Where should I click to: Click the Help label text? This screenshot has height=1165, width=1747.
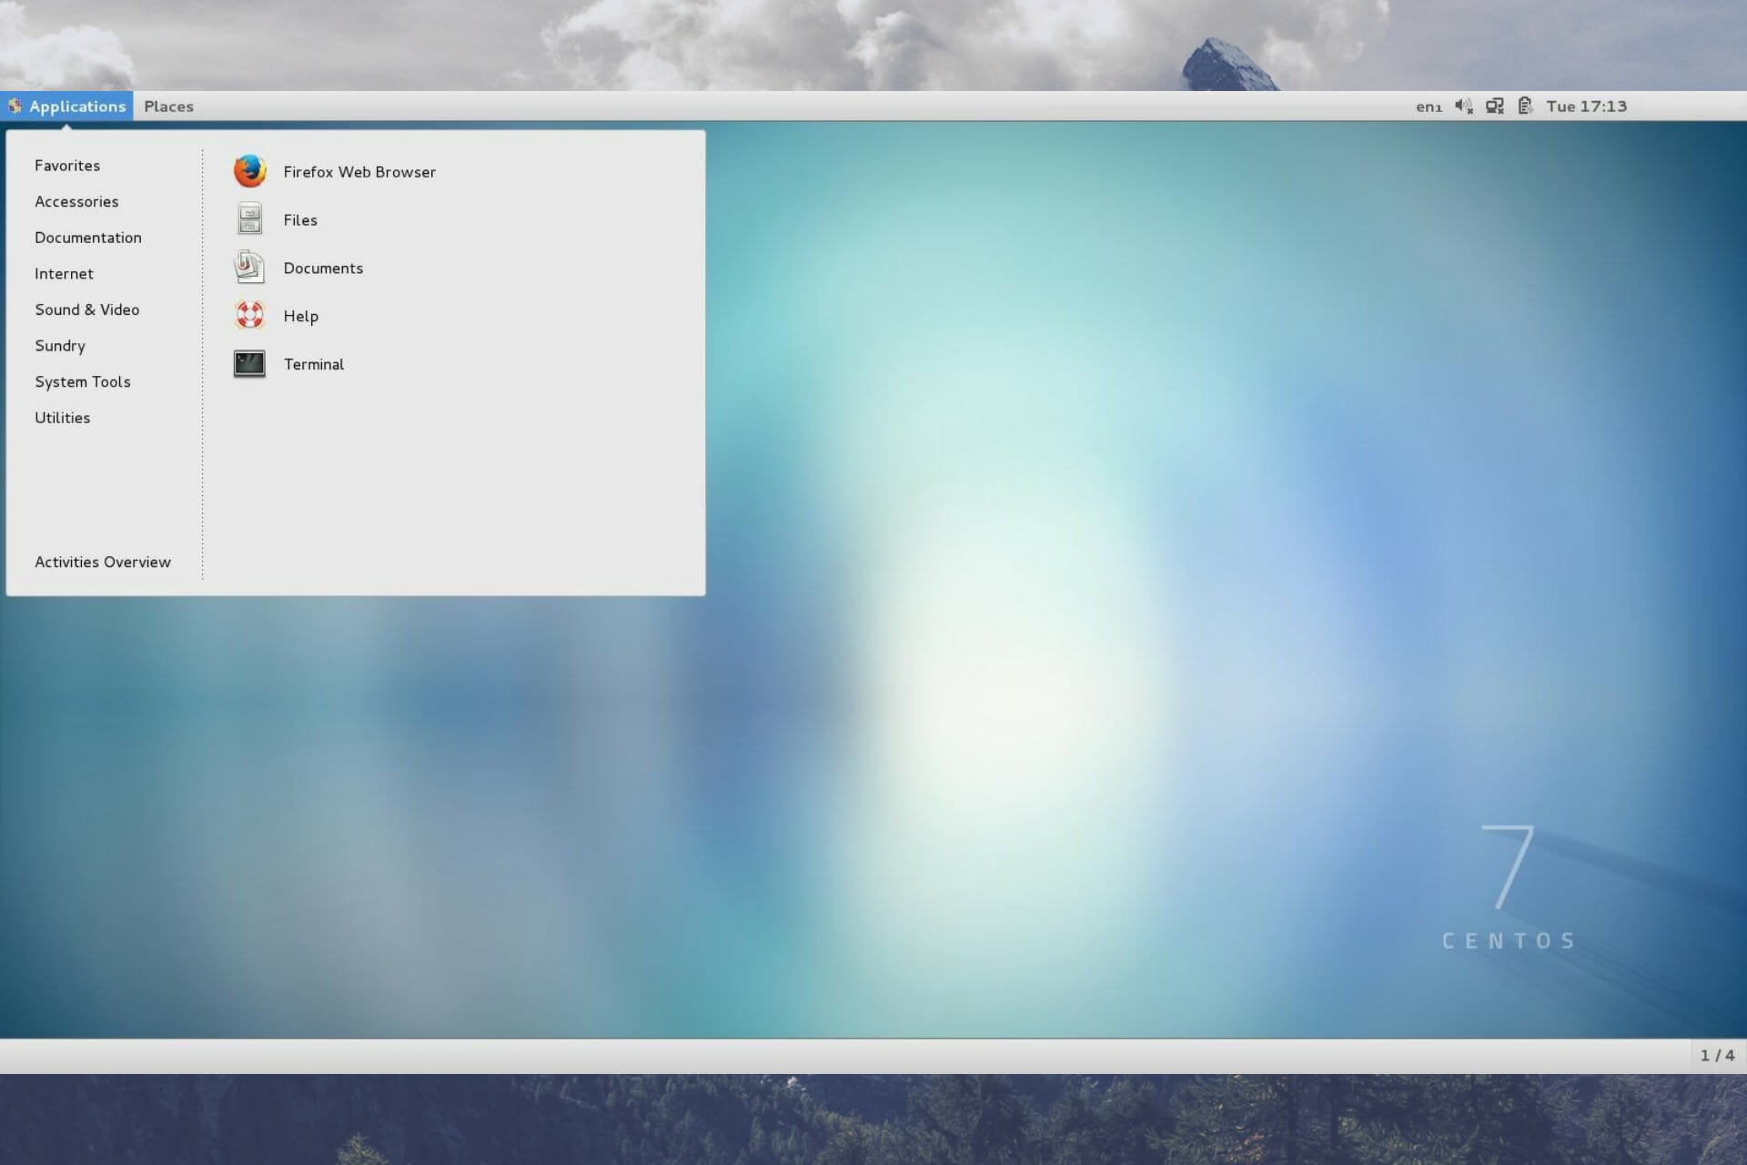click(x=300, y=317)
